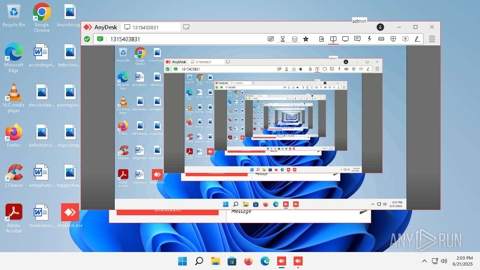Select AnyDesk.exe on the desktop
The height and width of the screenshot is (270, 480).
tap(70, 216)
